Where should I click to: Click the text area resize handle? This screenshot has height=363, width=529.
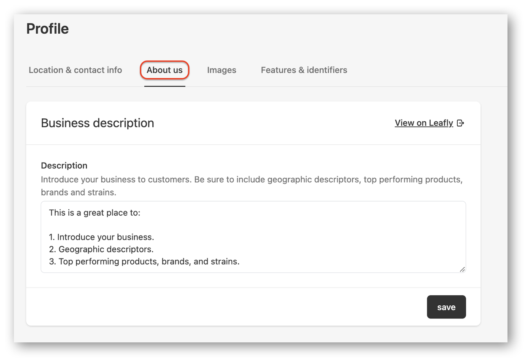[462, 269]
